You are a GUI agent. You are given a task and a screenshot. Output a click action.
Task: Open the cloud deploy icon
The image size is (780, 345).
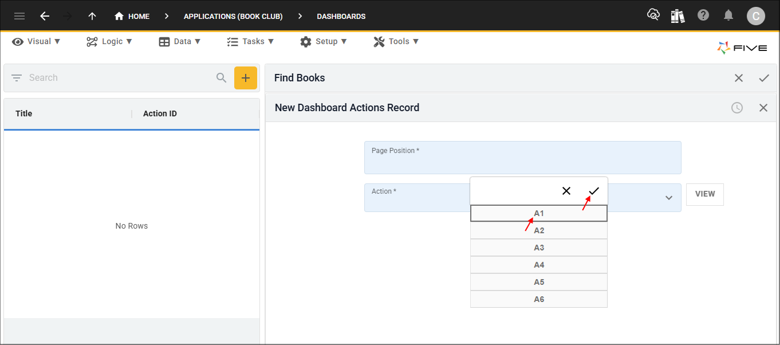653,15
